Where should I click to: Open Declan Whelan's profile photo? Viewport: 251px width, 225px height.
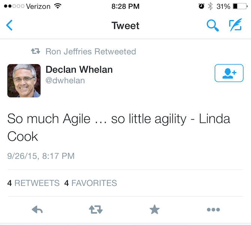pyautogui.click(x=24, y=81)
